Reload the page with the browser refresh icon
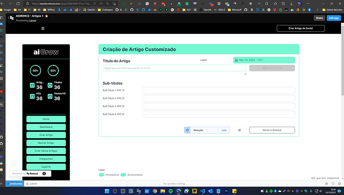 (x=18, y=3)
